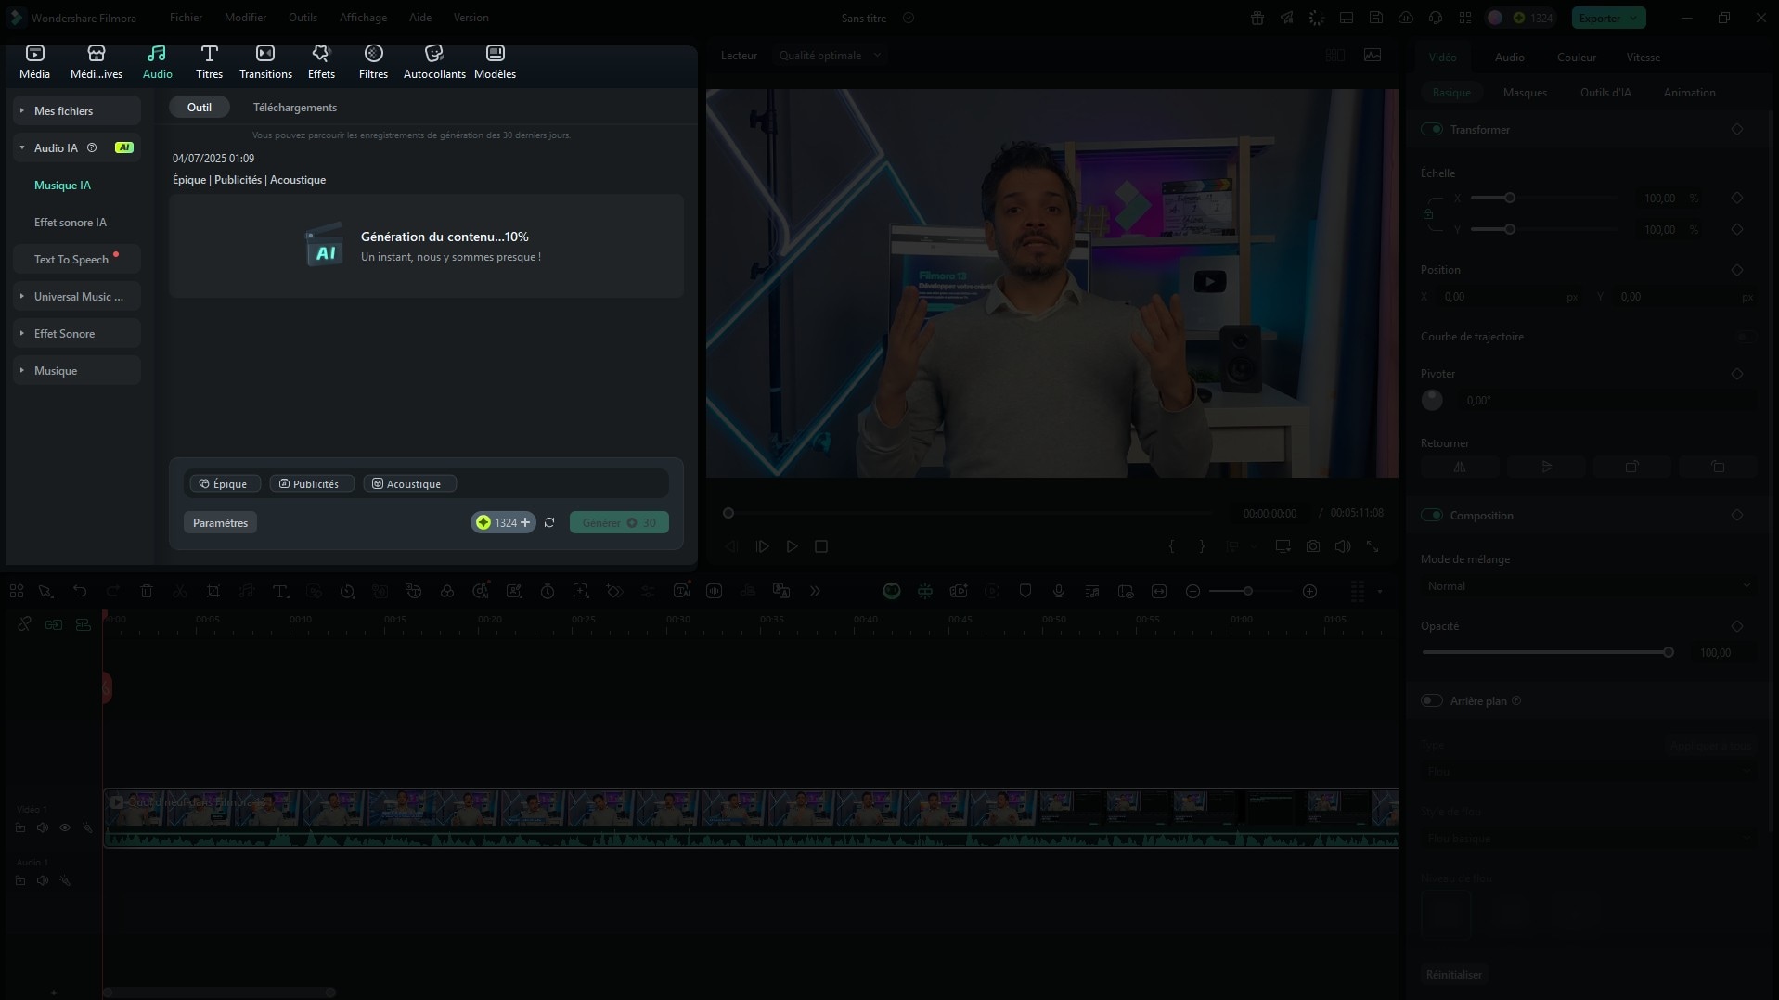Screen dimensions: 1779x1000
Task: Open the Qualité optimale dropdown
Action: tap(829, 56)
